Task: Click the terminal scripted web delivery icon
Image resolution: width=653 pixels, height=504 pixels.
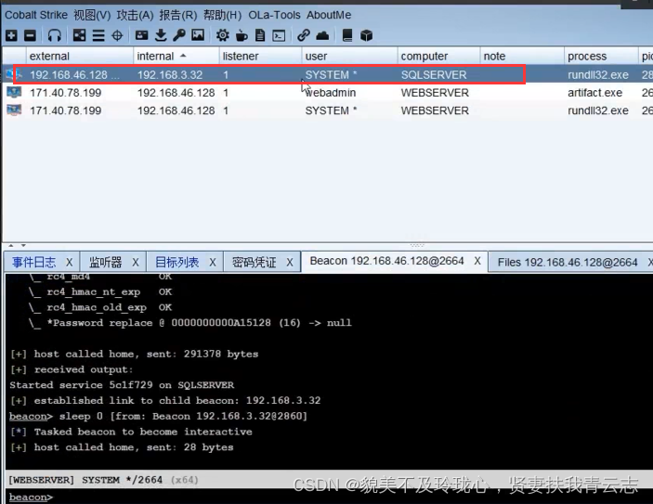Action: [279, 35]
